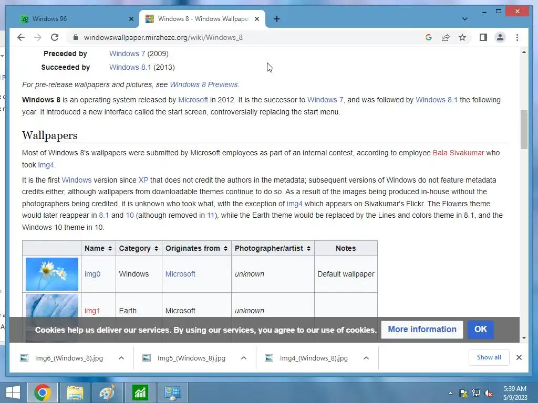Viewport: 538px width, 403px height.
Task: Open the Google search icon in address bar
Action: 429,37
